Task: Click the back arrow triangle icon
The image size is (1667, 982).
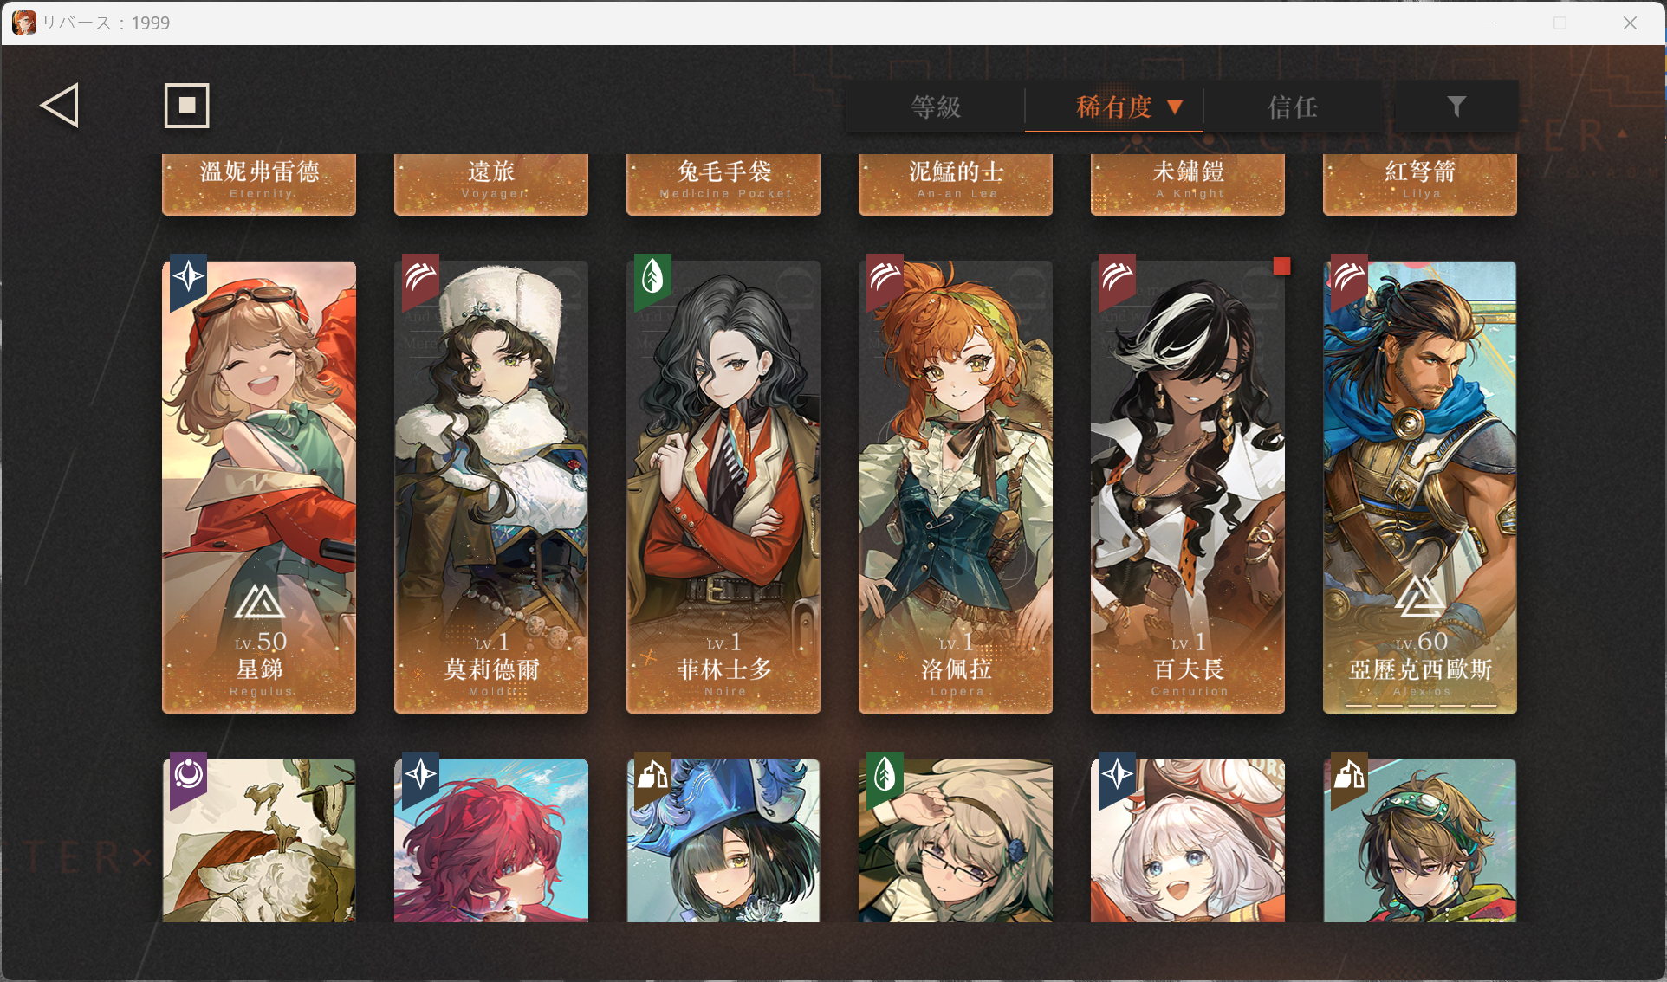Action: coord(60,106)
